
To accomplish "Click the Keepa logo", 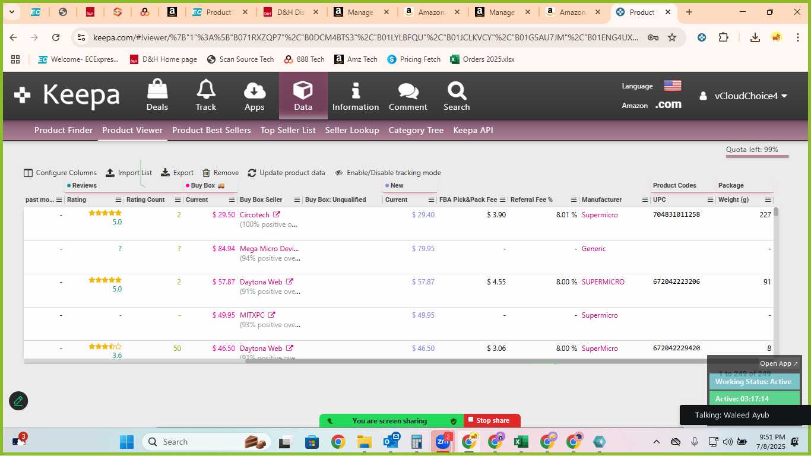I will click(67, 96).
